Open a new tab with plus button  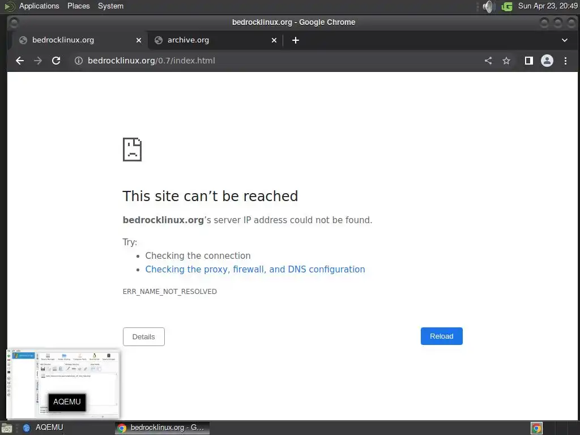[296, 40]
